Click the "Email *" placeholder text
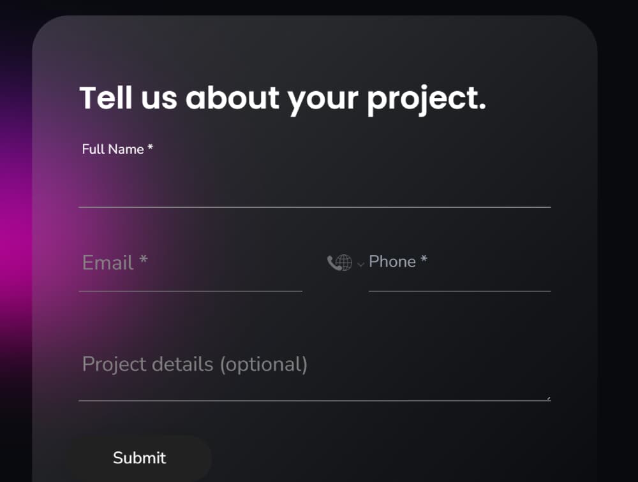Viewport: 638px width, 482px height. pos(115,262)
